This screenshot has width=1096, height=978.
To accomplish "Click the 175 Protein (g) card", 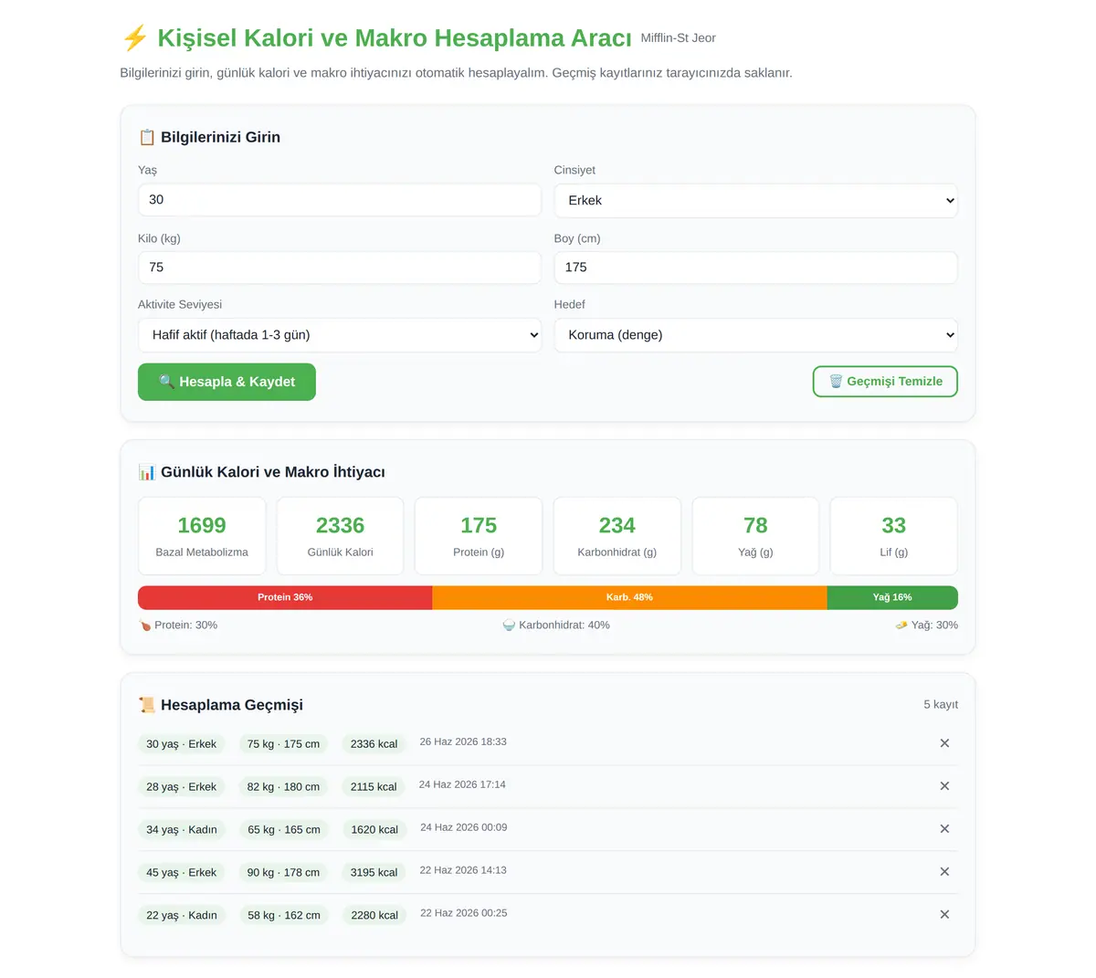I will [479, 536].
